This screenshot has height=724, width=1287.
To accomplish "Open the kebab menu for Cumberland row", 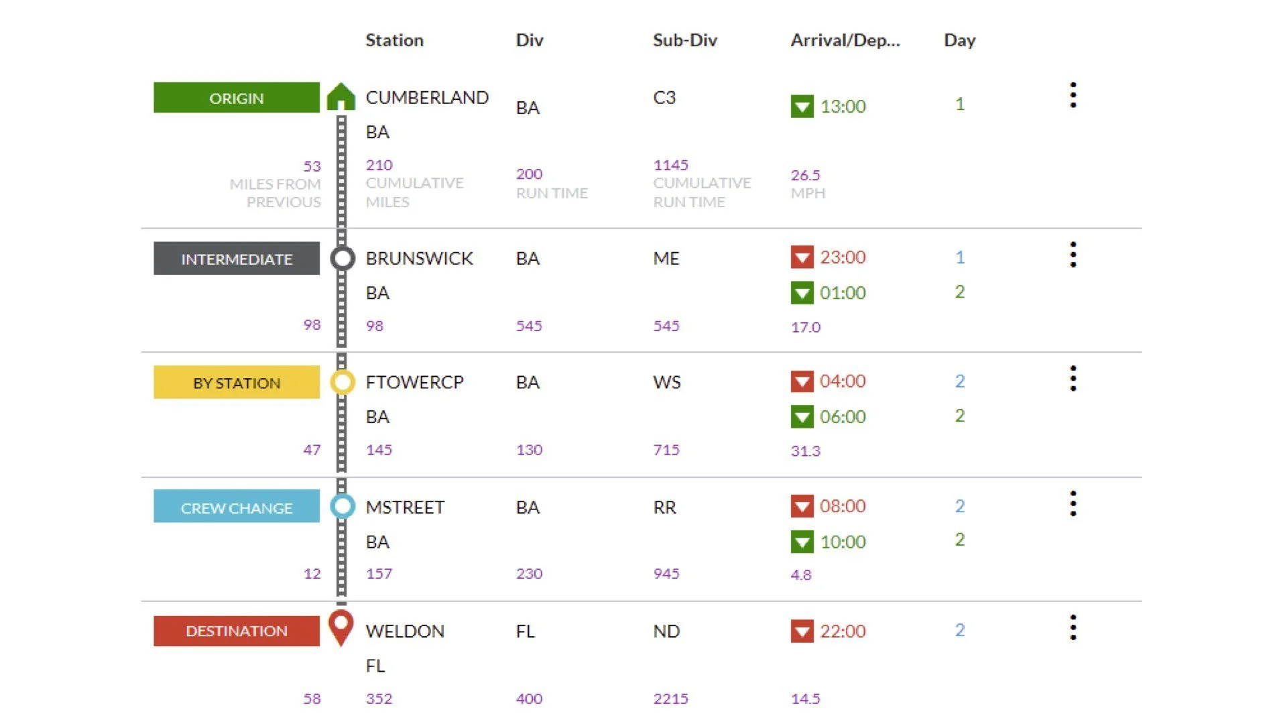I will click(x=1073, y=95).
